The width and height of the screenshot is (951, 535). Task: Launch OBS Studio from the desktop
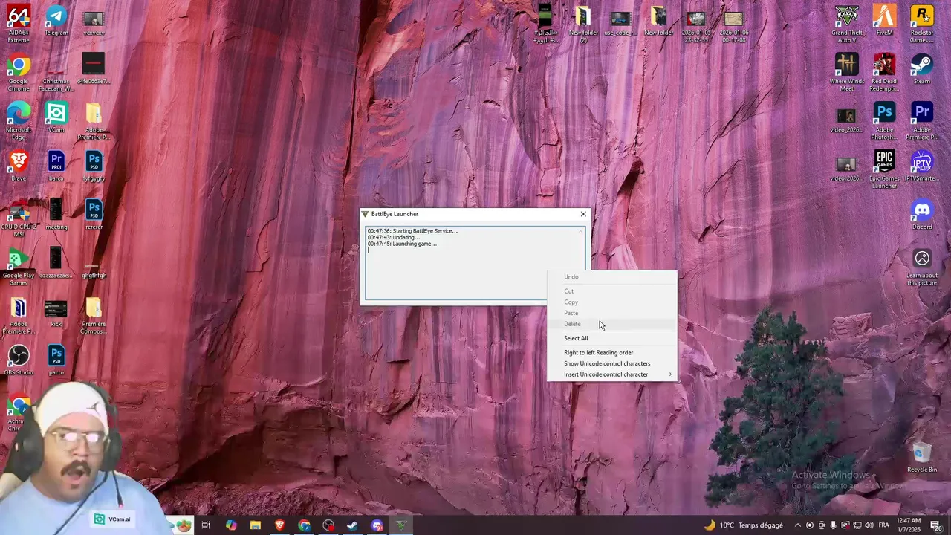(x=19, y=360)
